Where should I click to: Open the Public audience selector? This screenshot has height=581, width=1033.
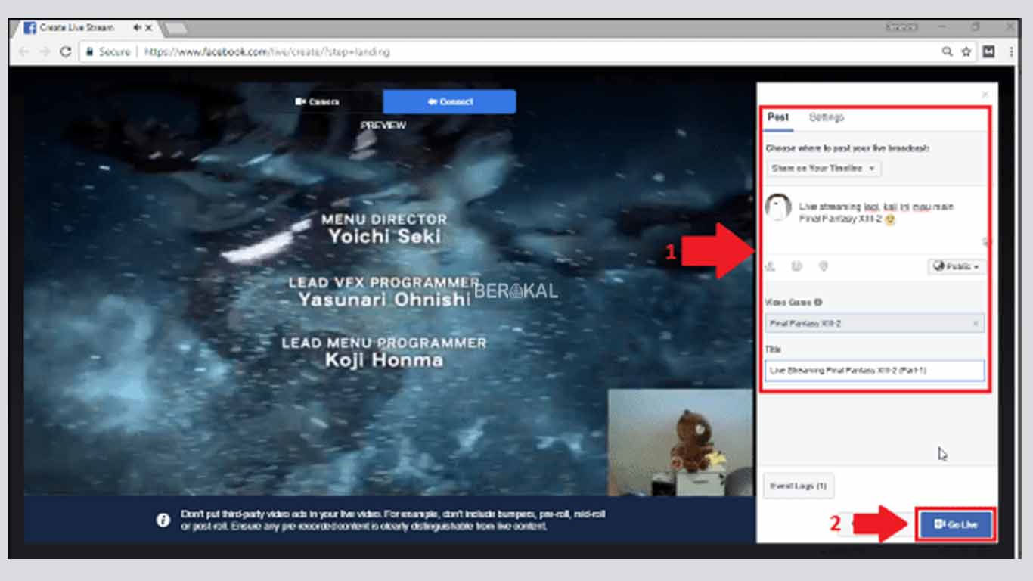pos(957,267)
